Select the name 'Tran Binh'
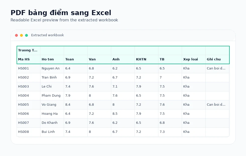 (49, 77)
